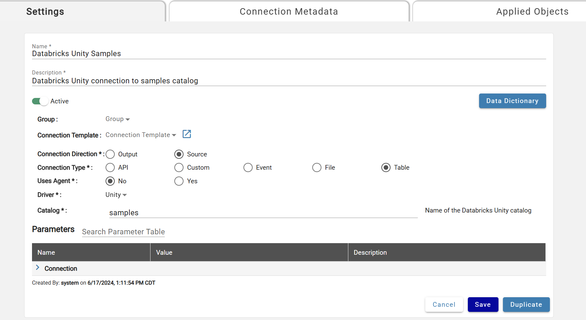This screenshot has width=586, height=320.
Task: Select the File connection type
Action: pos(317,167)
